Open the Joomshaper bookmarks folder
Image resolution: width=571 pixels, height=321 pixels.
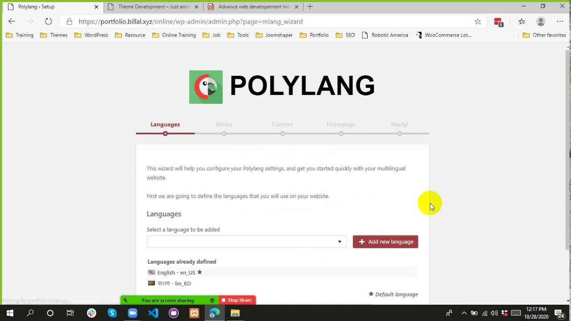click(x=274, y=35)
